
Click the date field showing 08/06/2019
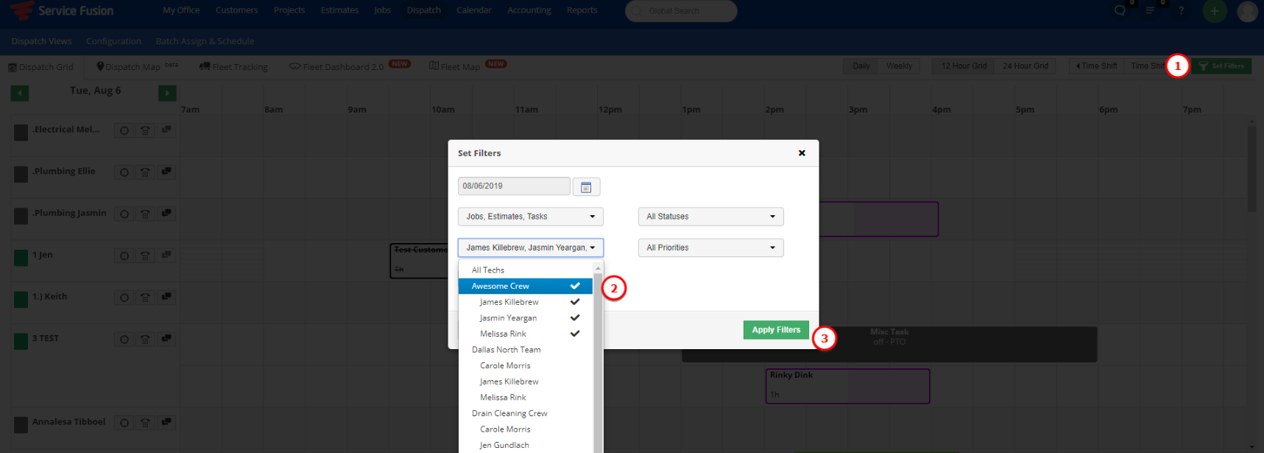click(x=513, y=186)
